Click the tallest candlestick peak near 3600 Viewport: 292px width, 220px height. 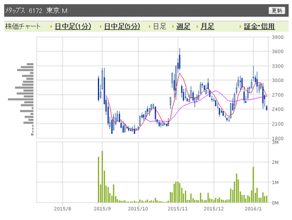(x=179, y=59)
